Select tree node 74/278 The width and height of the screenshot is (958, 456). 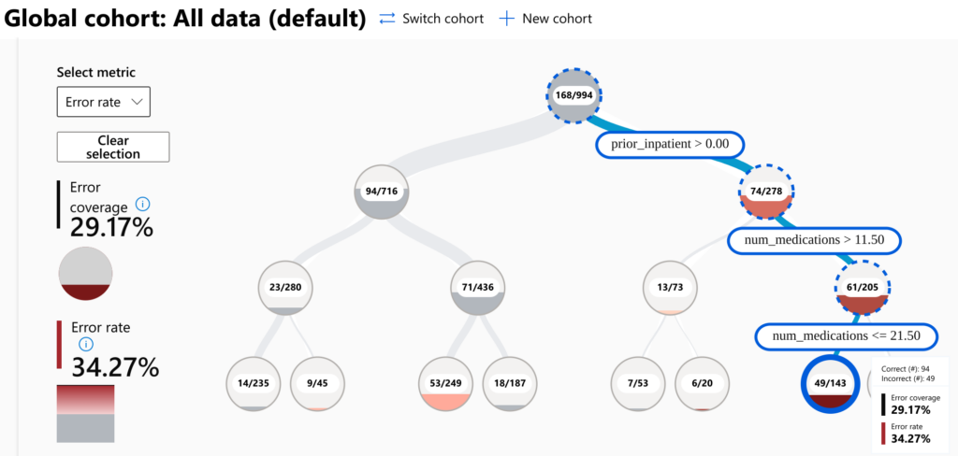coord(767,192)
